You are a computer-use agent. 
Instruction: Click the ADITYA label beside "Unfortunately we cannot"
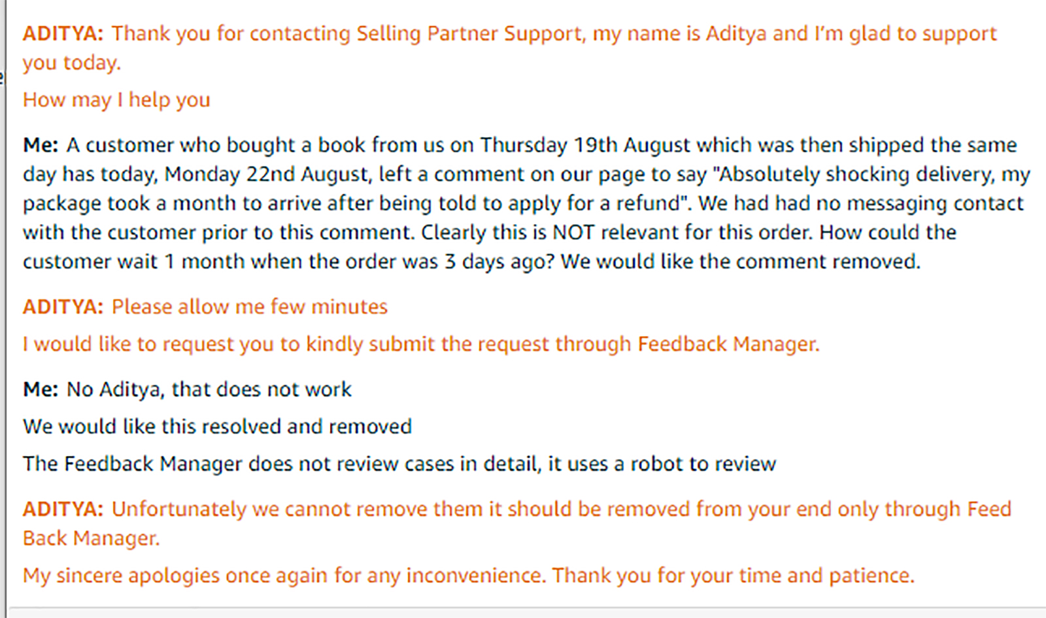pyautogui.click(x=63, y=509)
